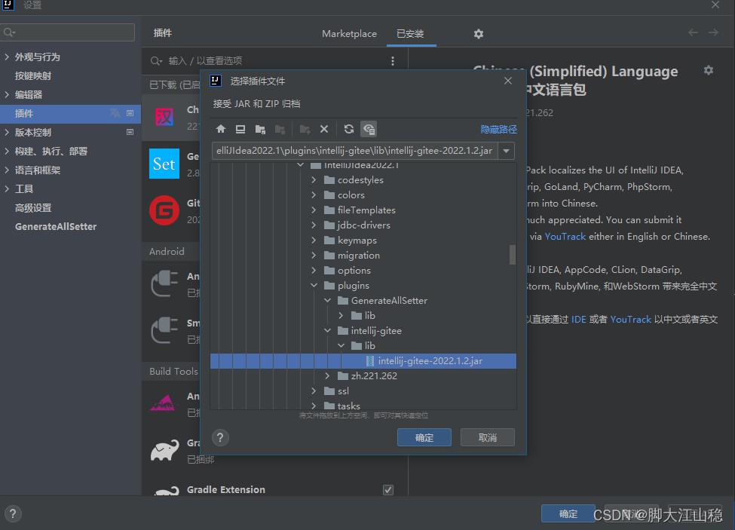Screen dimensions: 735x530
Task: Open path history dropdown arrow
Action: tap(507, 151)
